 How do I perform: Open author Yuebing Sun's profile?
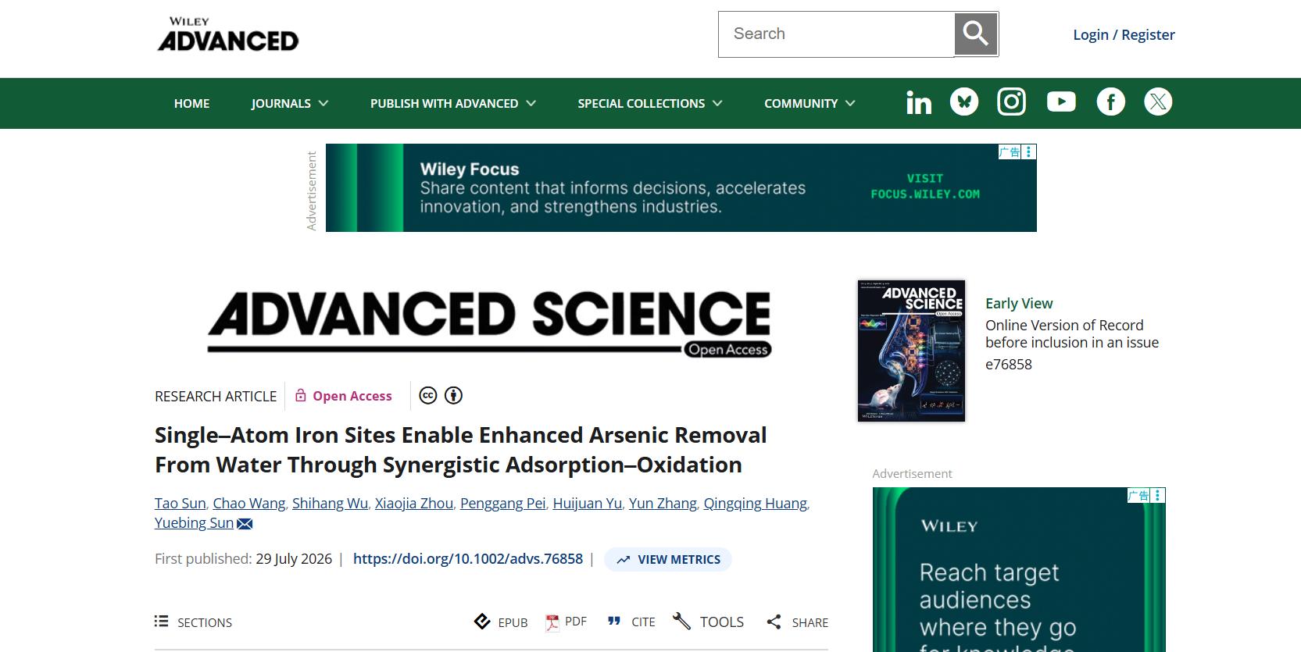tap(194, 523)
